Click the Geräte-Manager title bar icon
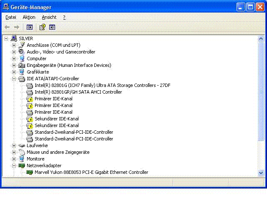 click(6, 7)
